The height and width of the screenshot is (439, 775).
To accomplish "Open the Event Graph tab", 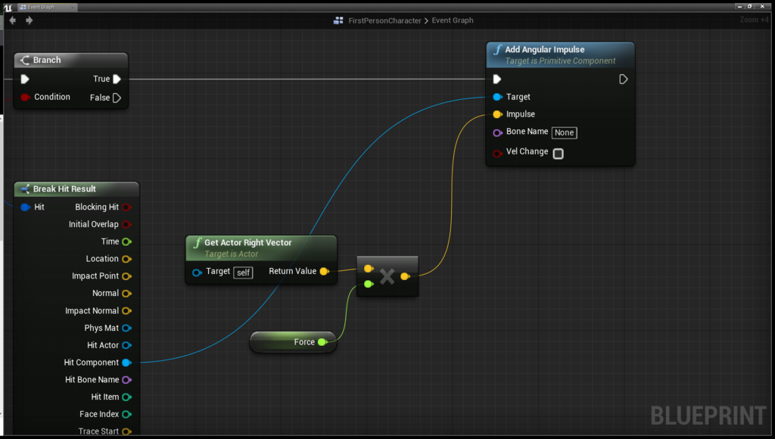I will tap(47, 7).
